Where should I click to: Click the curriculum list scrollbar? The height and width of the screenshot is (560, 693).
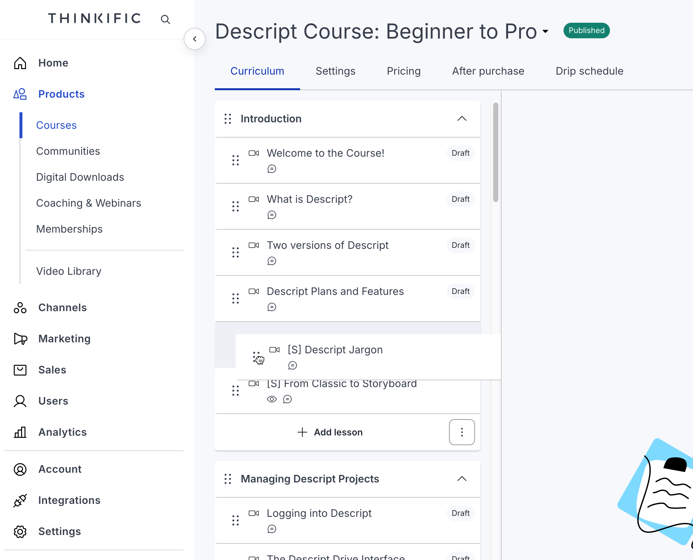coord(495,152)
